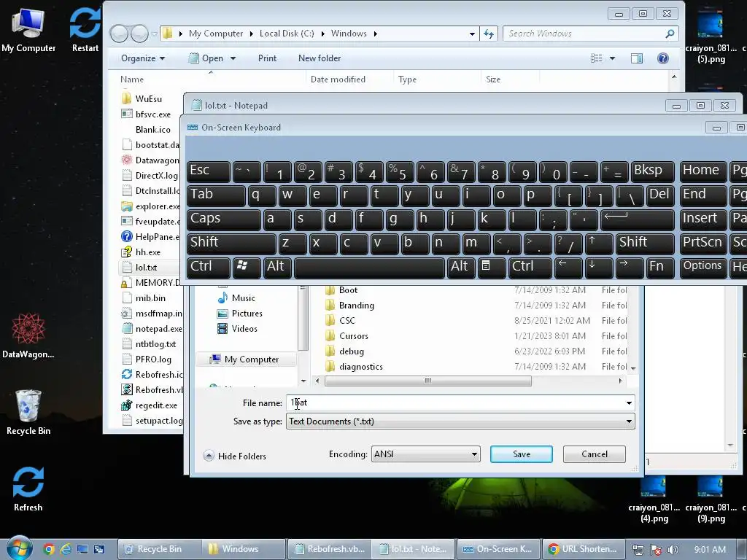Image resolution: width=747 pixels, height=560 pixels.
Task: Toggle Fn key on On-Screen Keyboard
Action: coord(660,267)
